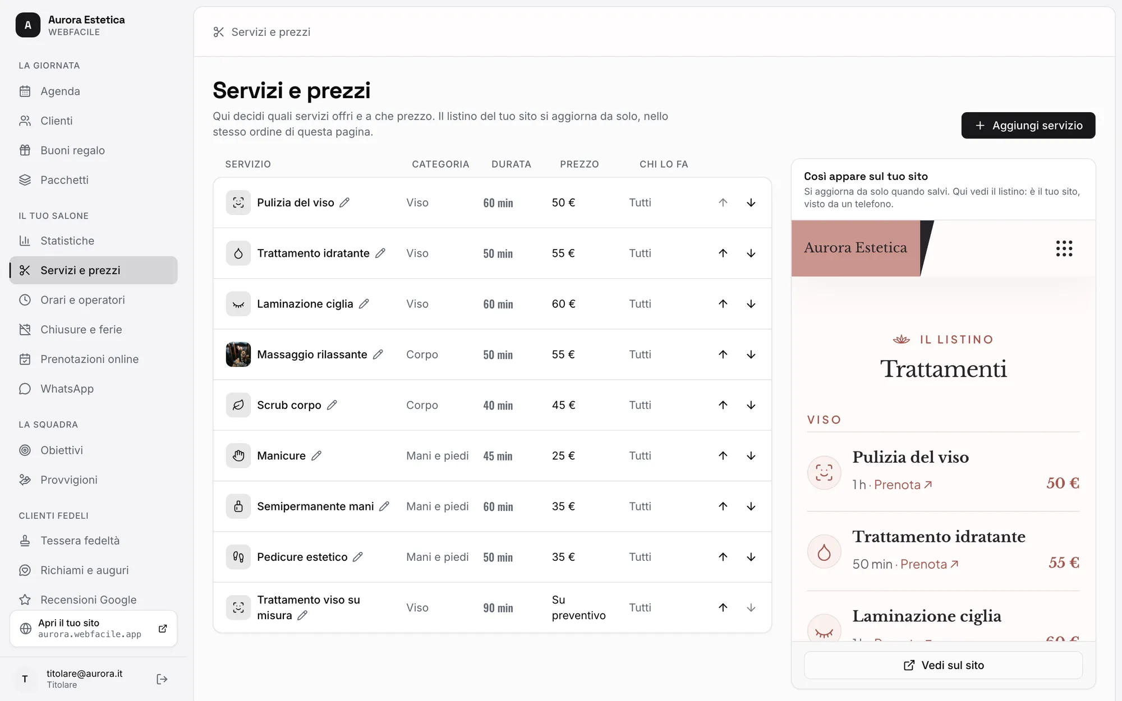This screenshot has width=1122, height=701.
Task: Move Massaggio rilassante up
Action: pos(723,354)
